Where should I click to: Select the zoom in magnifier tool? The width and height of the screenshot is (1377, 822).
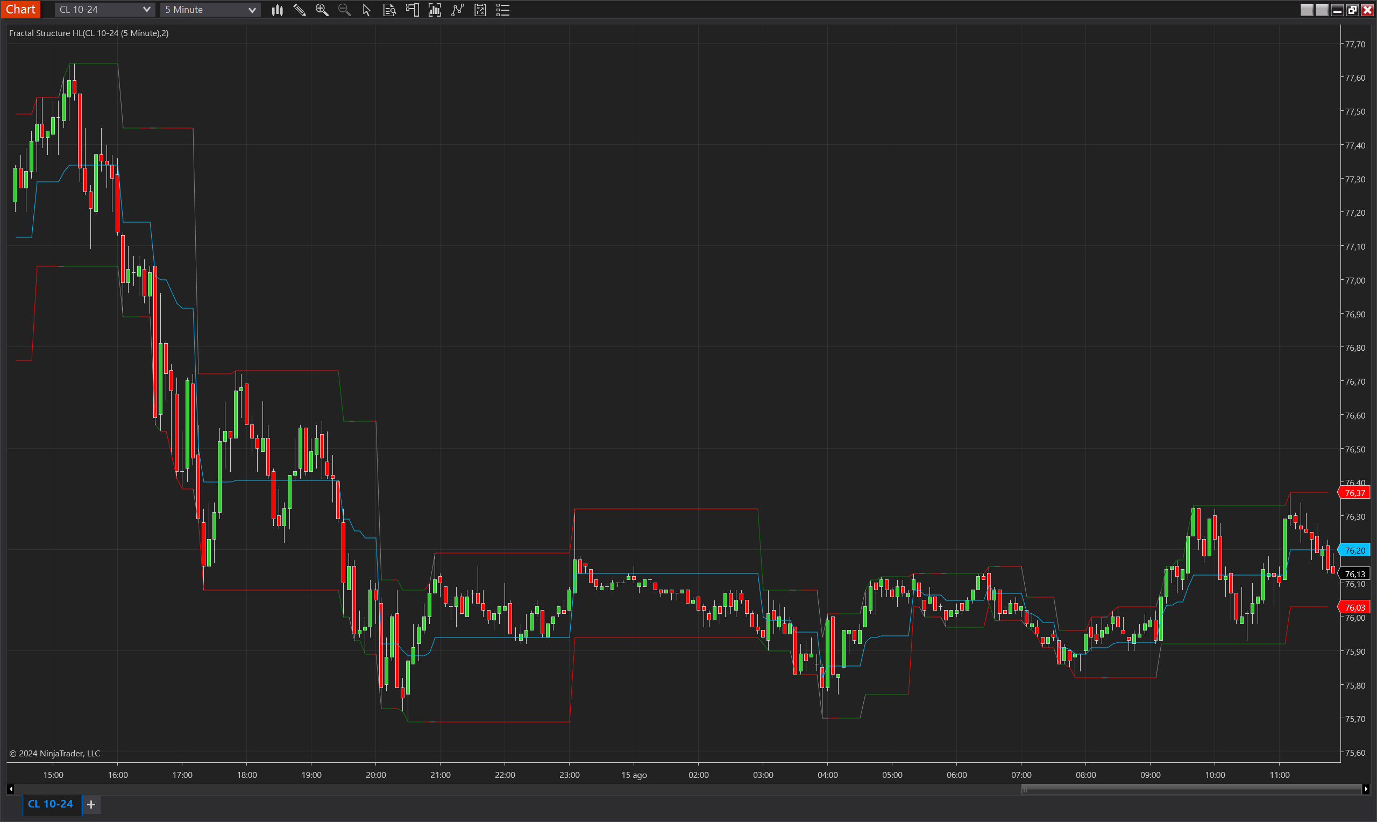[x=322, y=10]
